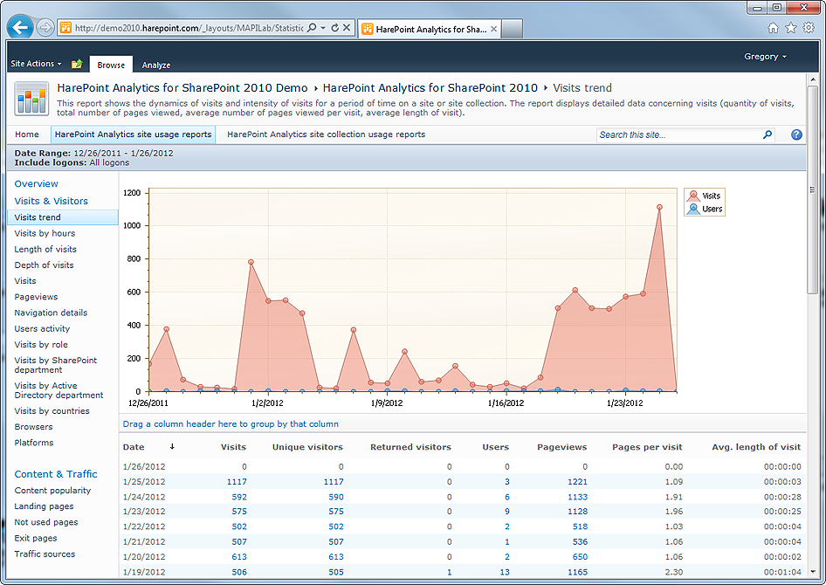Viewport: 826px width, 585px height.
Task: Open the browser Favorites star icon
Action: click(790, 28)
